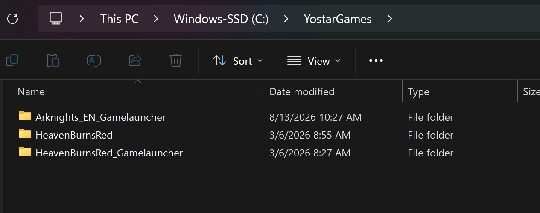Expand chevron before This PC breadcrumb

click(x=82, y=19)
